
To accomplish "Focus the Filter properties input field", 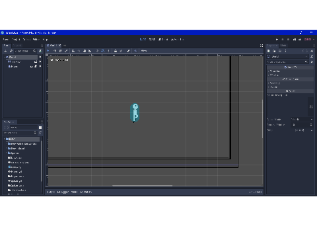I will [288, 62].
